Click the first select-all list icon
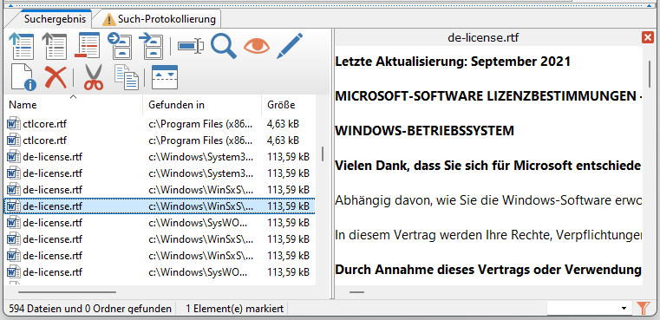 pyautogui.click(x=21, y=45)
